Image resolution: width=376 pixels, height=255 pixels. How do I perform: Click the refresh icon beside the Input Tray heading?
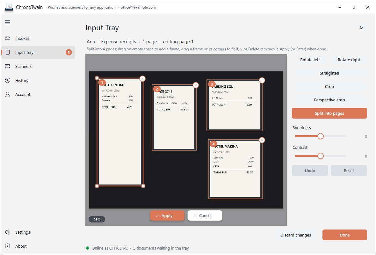pyautogui.click(x=361, y=28)
